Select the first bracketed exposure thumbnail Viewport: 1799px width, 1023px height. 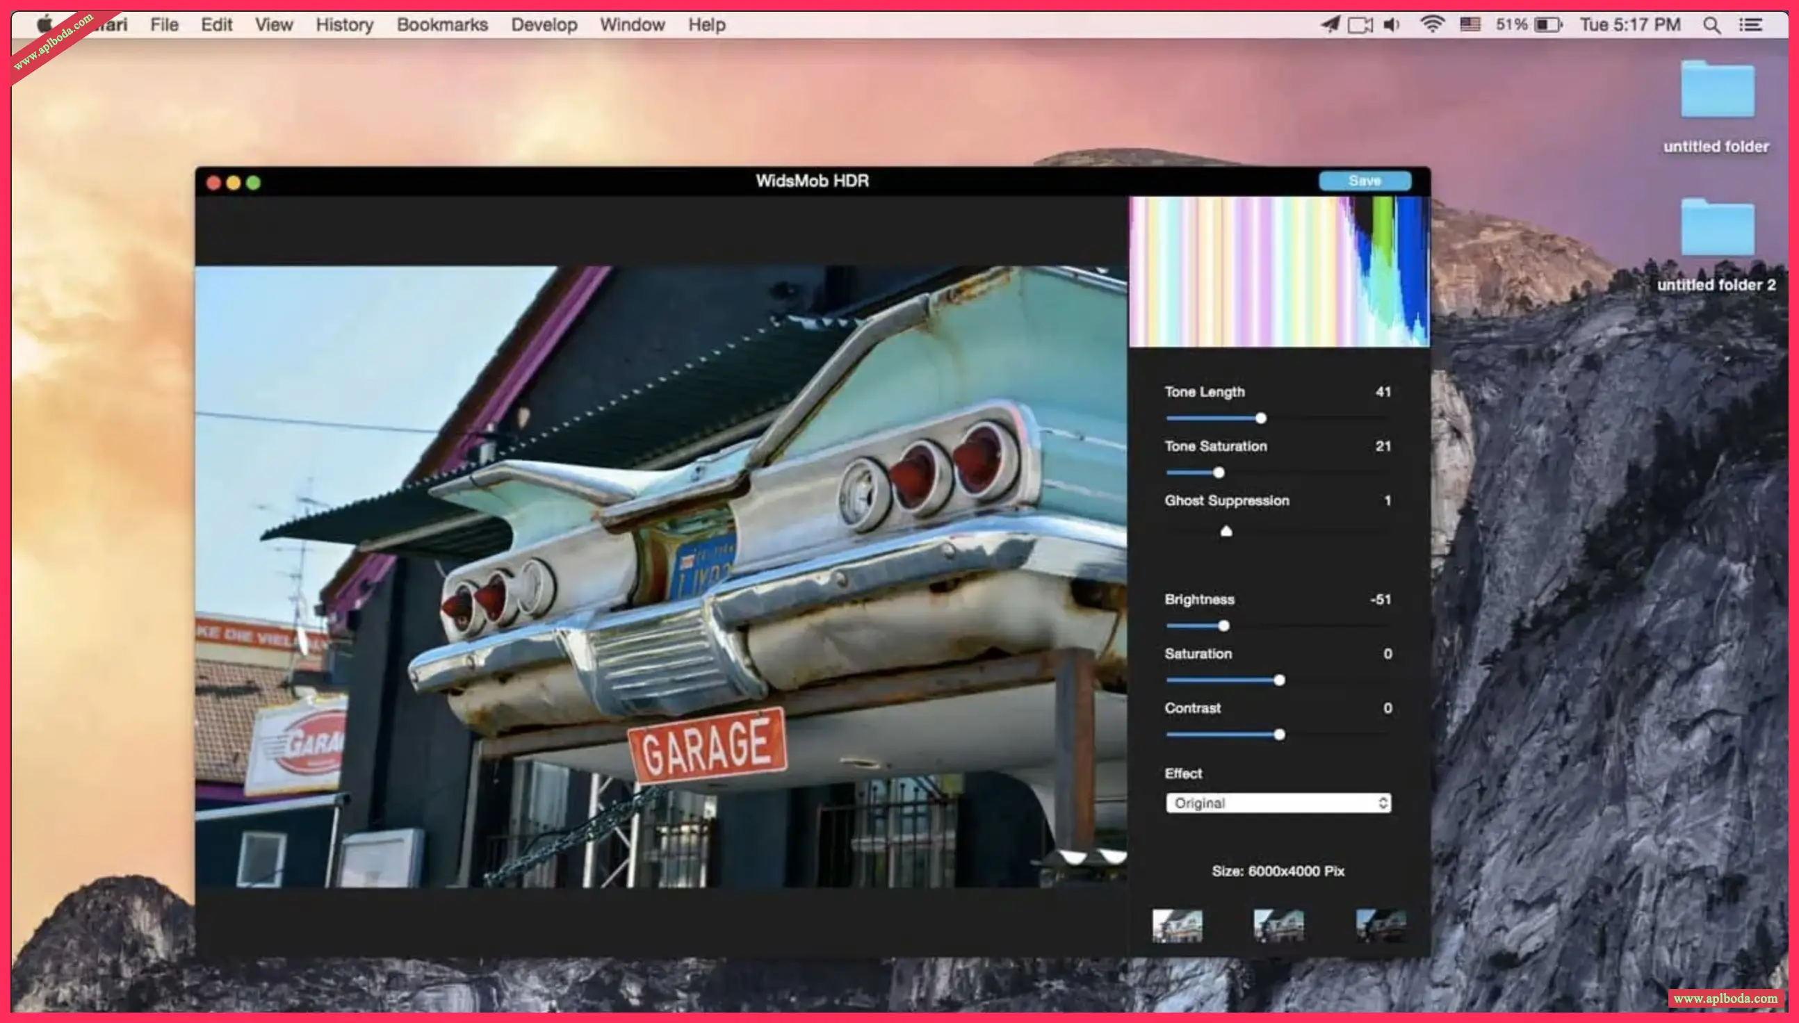coord(1177,925)
